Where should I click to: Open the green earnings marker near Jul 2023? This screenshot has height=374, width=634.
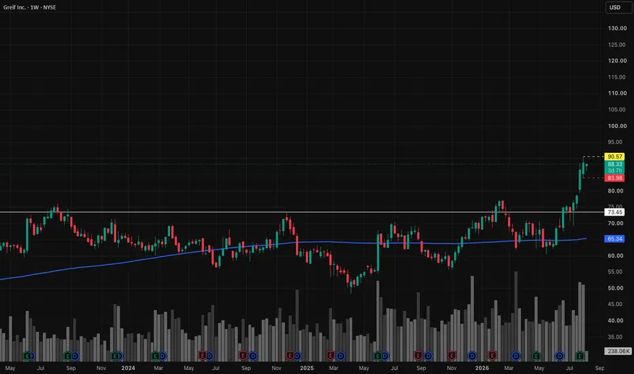pos(27,356)
